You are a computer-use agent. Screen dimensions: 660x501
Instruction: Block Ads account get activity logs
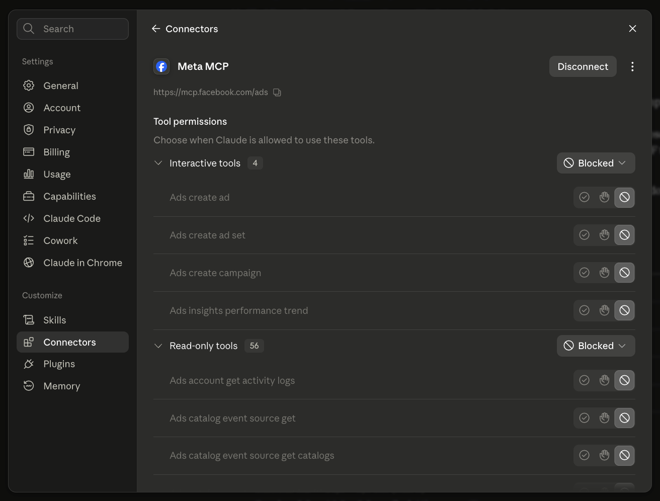point(624,380)
